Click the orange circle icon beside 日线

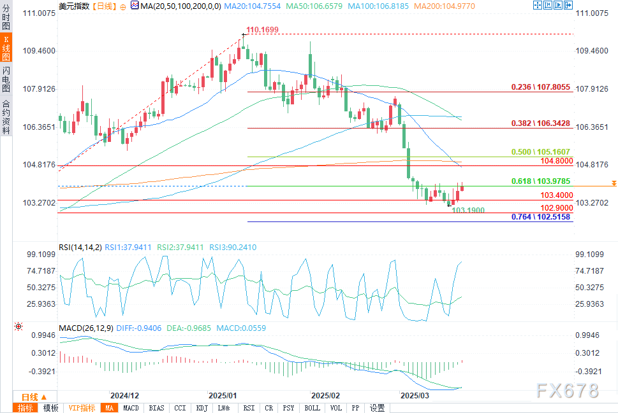click(123, 7)
